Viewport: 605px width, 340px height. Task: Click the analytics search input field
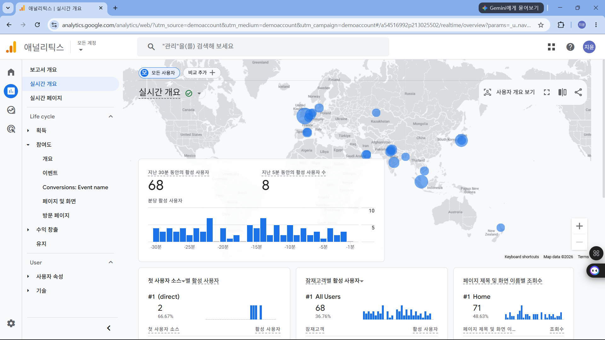(x=263, y=47)
